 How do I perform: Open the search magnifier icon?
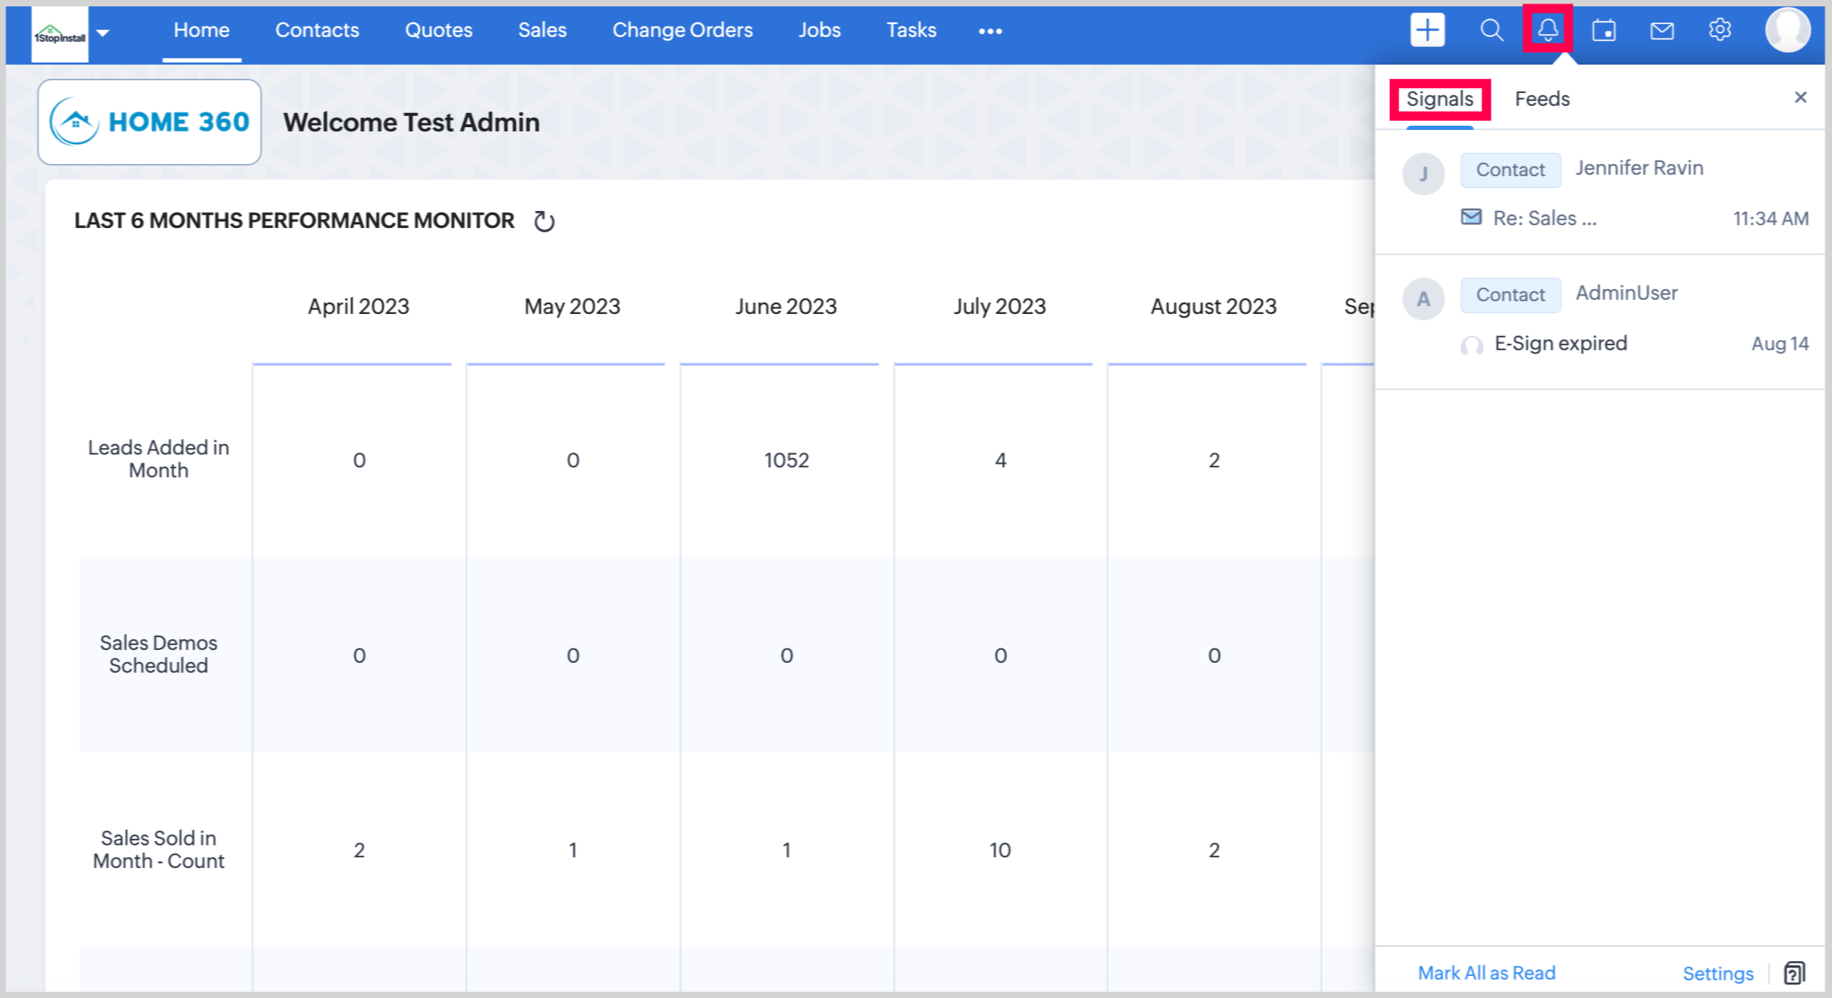pyautogui.click(x=1492, y=30)
